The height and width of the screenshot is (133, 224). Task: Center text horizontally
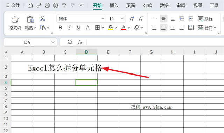point(163,28)
